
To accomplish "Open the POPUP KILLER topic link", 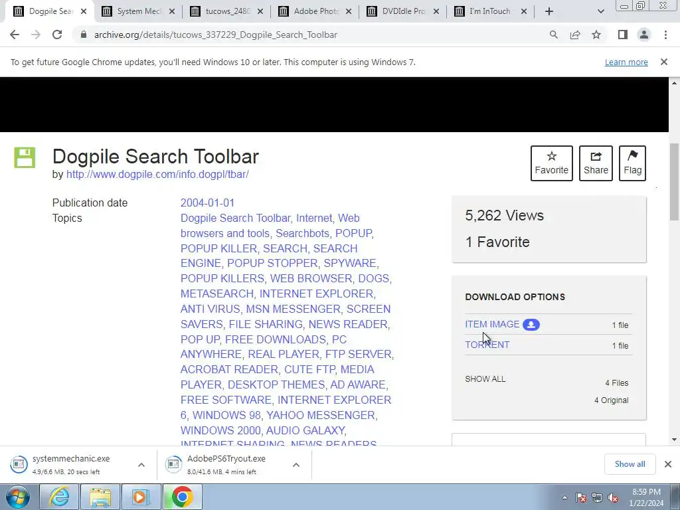I will (x=218, y=248).
